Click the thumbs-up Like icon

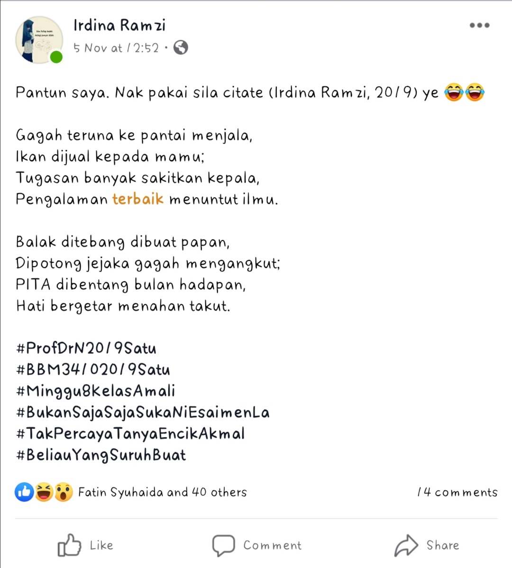click(x=69, y=545)
